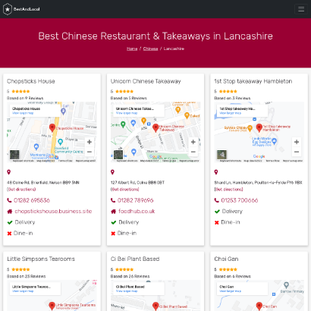Click the BestAndLocal star logo

pyautogui.click(x=8, y=9)
